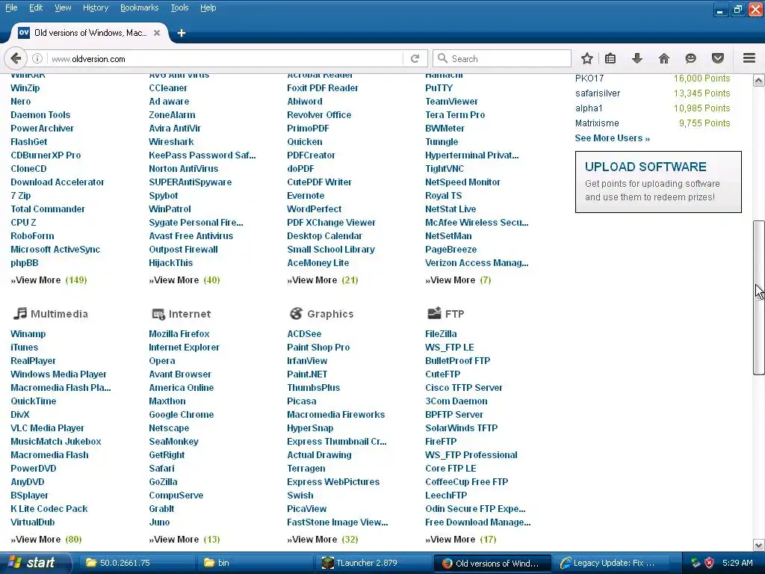Open View More (17) under FTP
Viewport: 765px width, 574px height.
point(460,540)
